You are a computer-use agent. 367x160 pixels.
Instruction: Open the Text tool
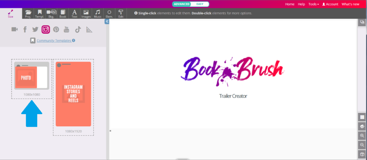click(x=75, y=14)
